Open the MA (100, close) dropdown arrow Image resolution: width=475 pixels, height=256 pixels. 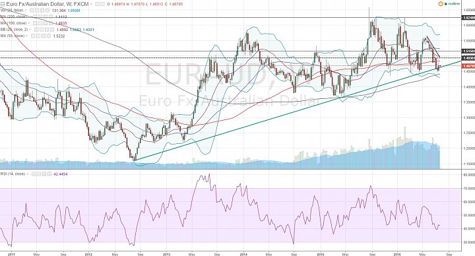[x=29, y=23]
